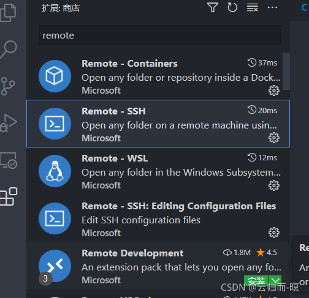Open Source Control view
Viewport: 309px width, 298px height.
tap(8, 86)
